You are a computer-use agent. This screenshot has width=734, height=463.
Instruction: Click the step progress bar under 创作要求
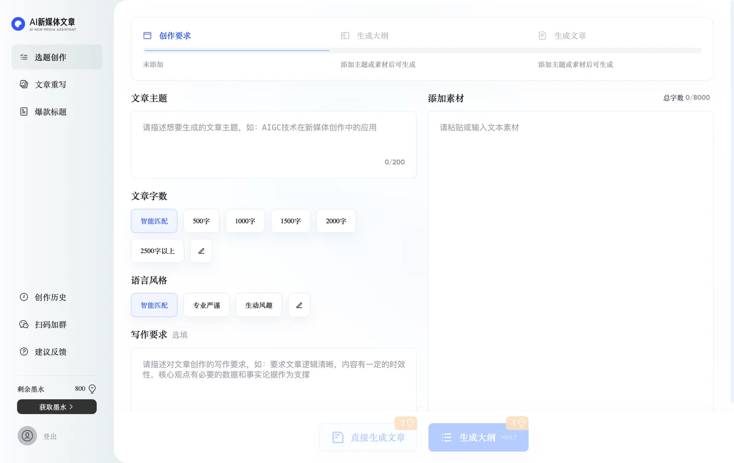pyautogui.click(x=237, y=50)
